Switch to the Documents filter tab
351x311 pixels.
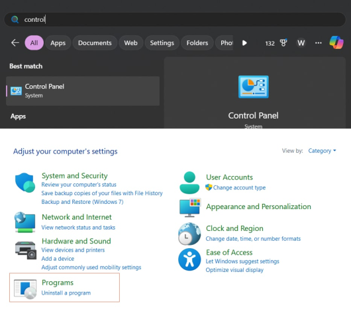pos(95,43)
